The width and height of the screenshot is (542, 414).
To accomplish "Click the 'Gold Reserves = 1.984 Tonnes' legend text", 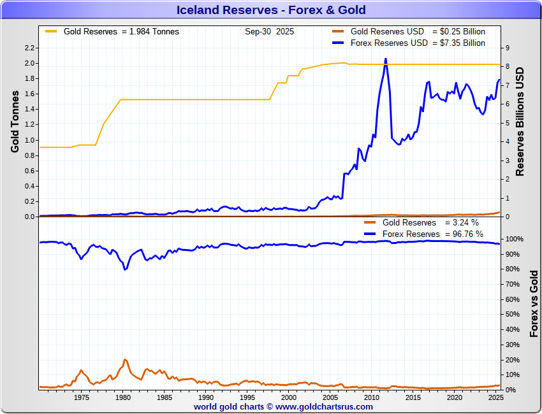I will [121, 31].
